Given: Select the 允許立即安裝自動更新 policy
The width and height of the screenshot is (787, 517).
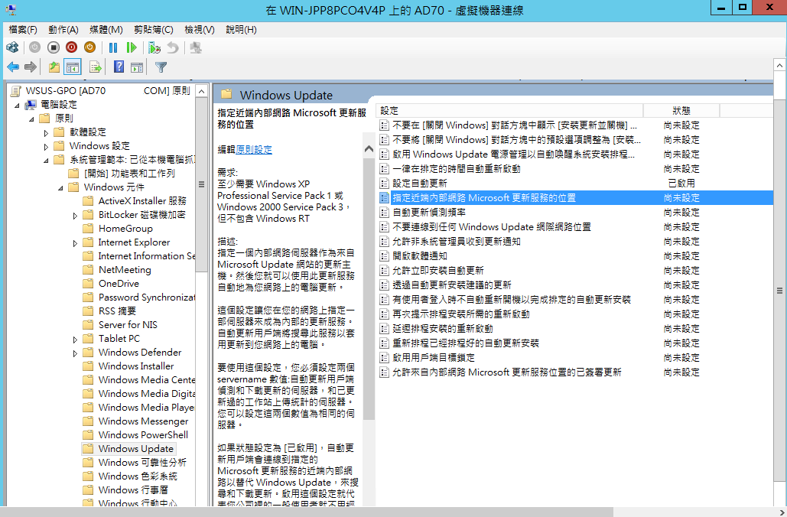Looking at the screenshot, I should [x=575, y=271].
